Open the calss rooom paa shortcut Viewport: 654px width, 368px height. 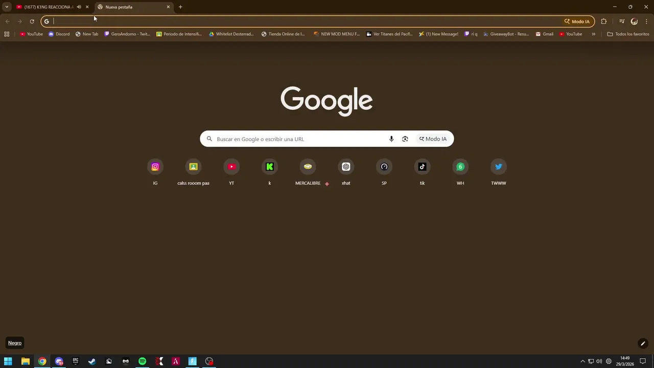(193, 172)
